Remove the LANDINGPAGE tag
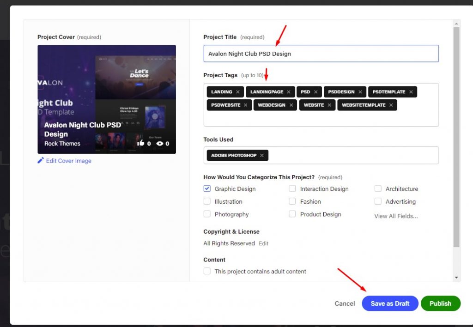This screenshot has height=327, width=473. [289, 92]
